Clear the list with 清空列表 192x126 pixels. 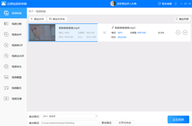[182, 19]
